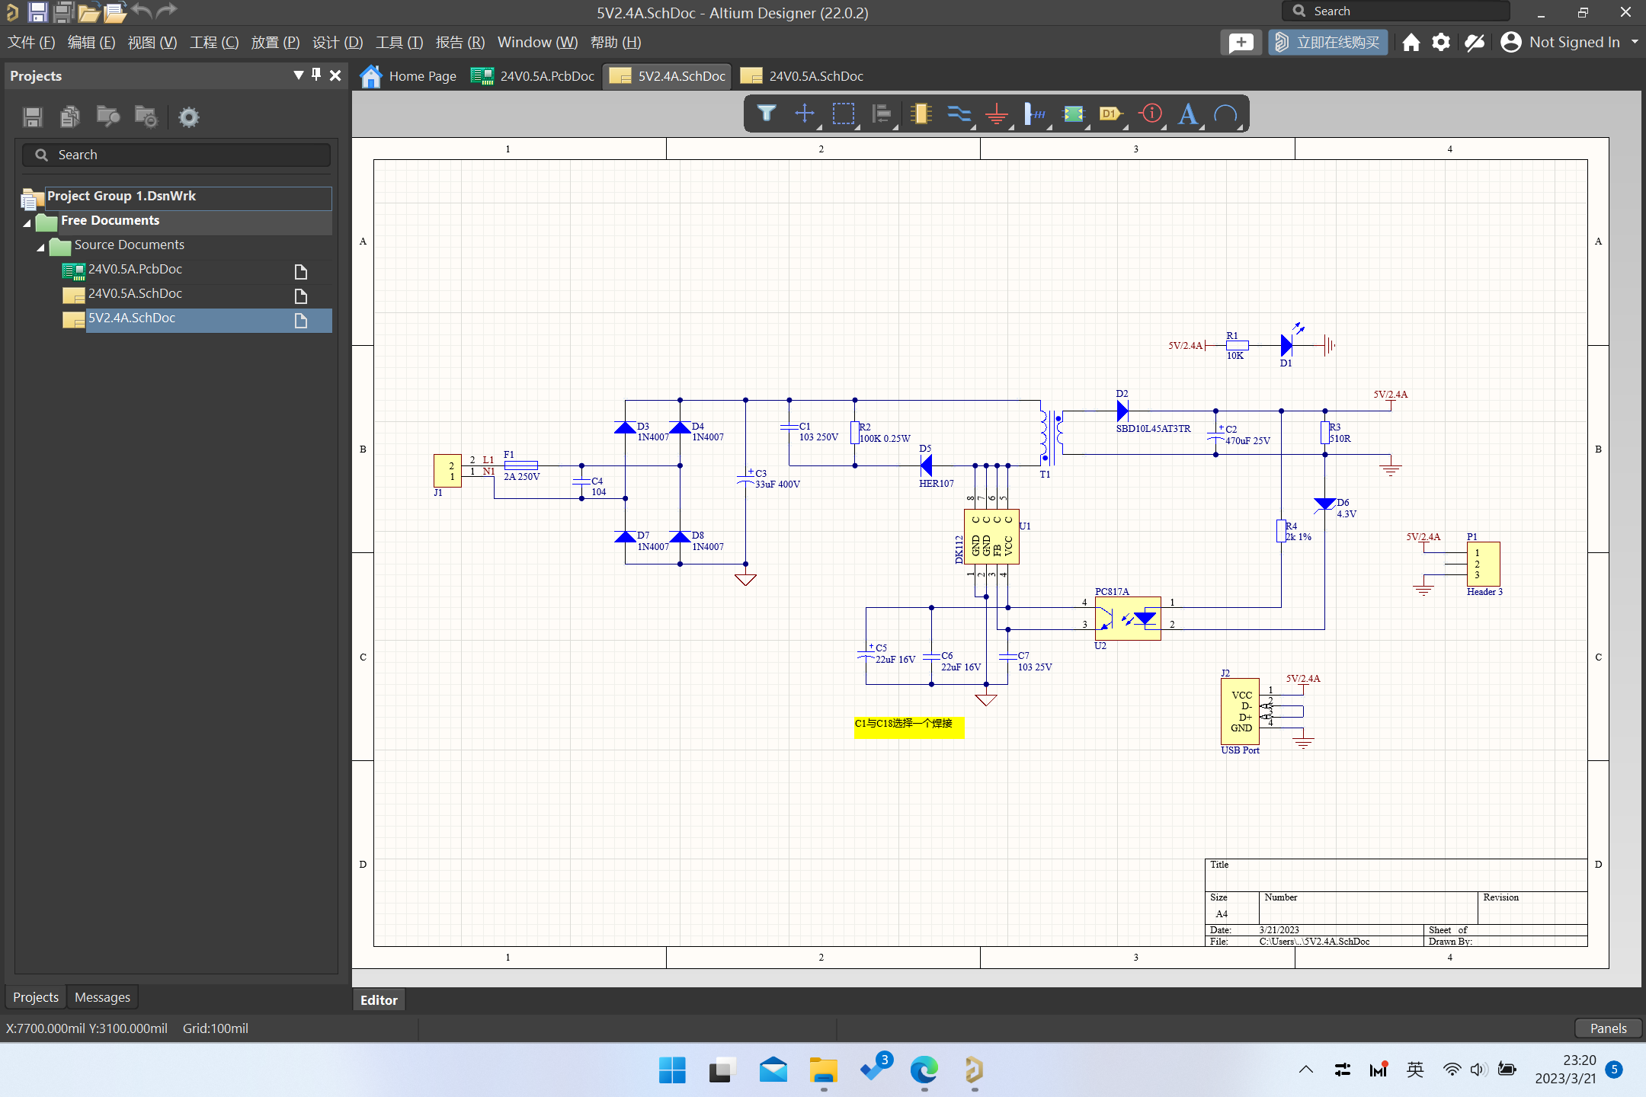The width and height of the screenshot is (1646, 1097).
Task: Select 24V0.5A.PcbDoc in project tree
Action: (x=135, y=269)
